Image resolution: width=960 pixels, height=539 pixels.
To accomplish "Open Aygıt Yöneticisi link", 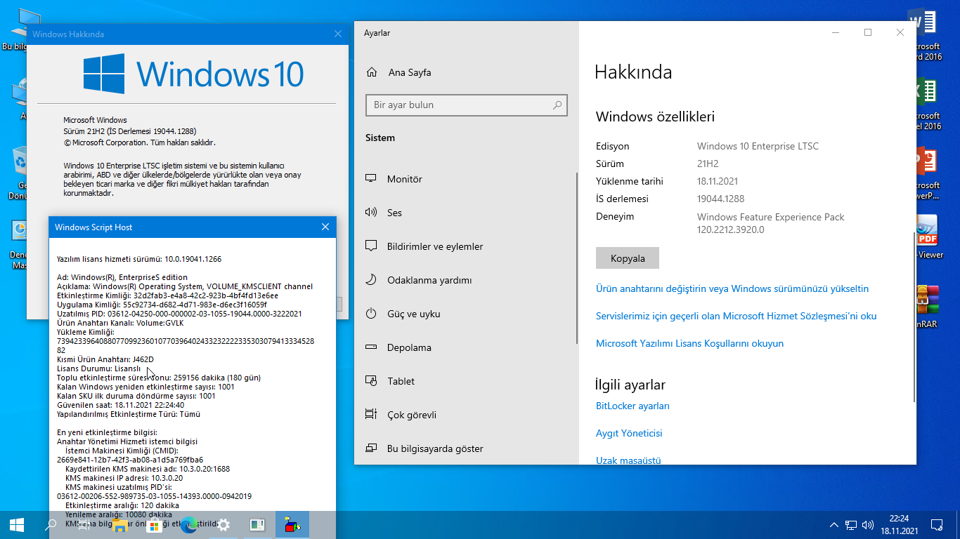I will 629,433.
